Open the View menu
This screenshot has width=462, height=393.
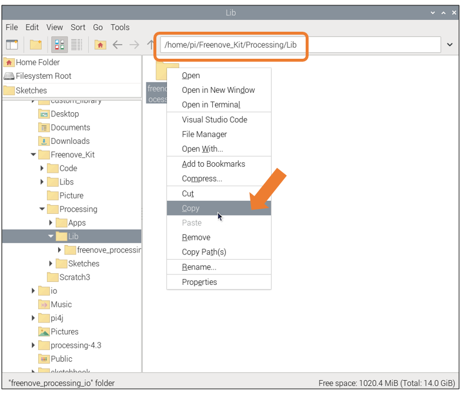55,28
